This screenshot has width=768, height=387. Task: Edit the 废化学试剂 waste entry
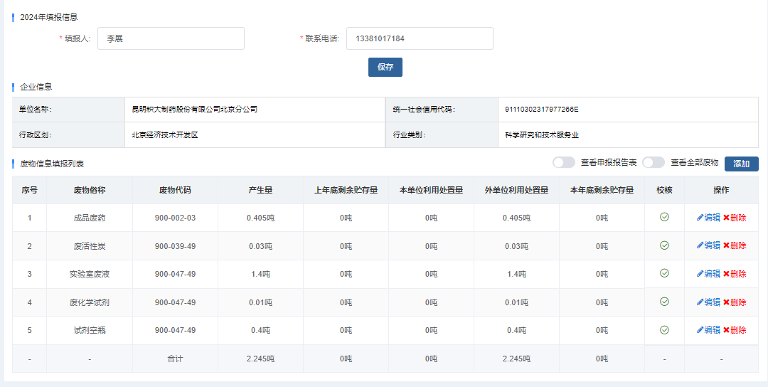708,302
